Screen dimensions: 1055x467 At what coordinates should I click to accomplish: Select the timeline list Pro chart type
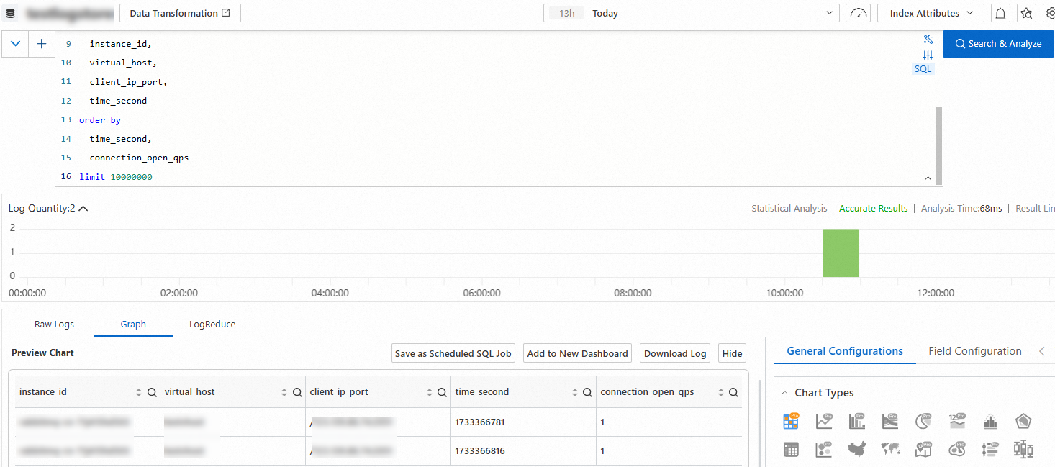point(990,450)
